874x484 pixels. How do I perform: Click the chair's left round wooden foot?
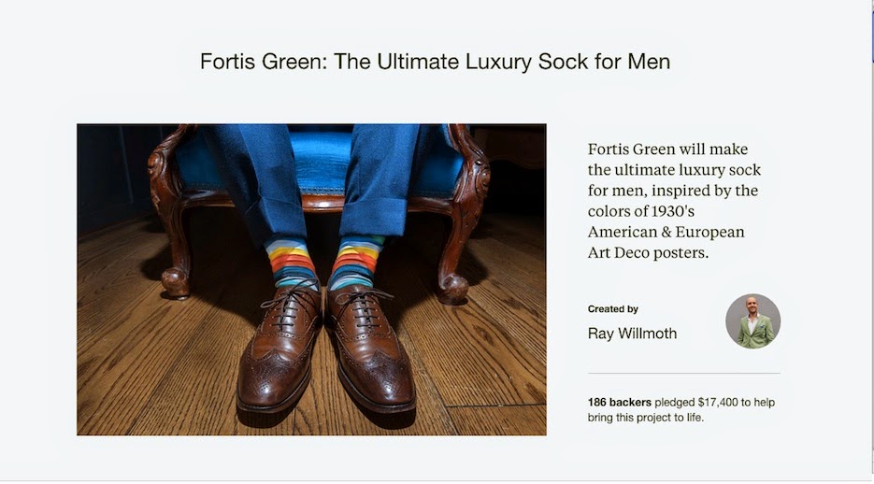coord(175,283)
